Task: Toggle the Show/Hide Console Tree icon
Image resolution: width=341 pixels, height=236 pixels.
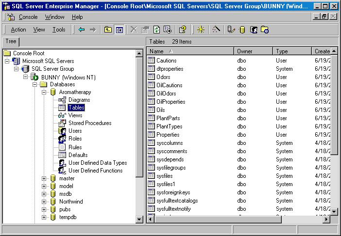Action: coord(119,30)
